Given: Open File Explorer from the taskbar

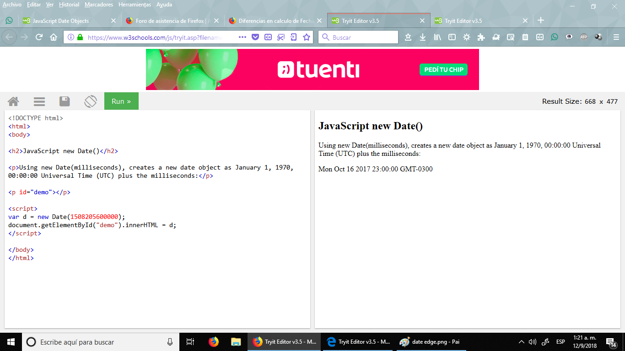Looking at the screenshot, I should click(x=236, y=342).
